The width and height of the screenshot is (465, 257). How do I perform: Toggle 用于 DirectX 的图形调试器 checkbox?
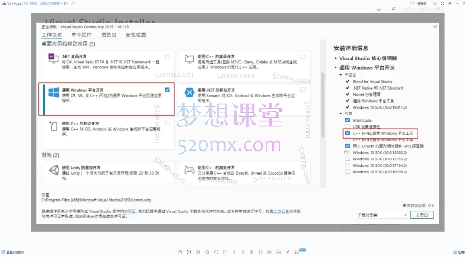[x=347, y=146]
